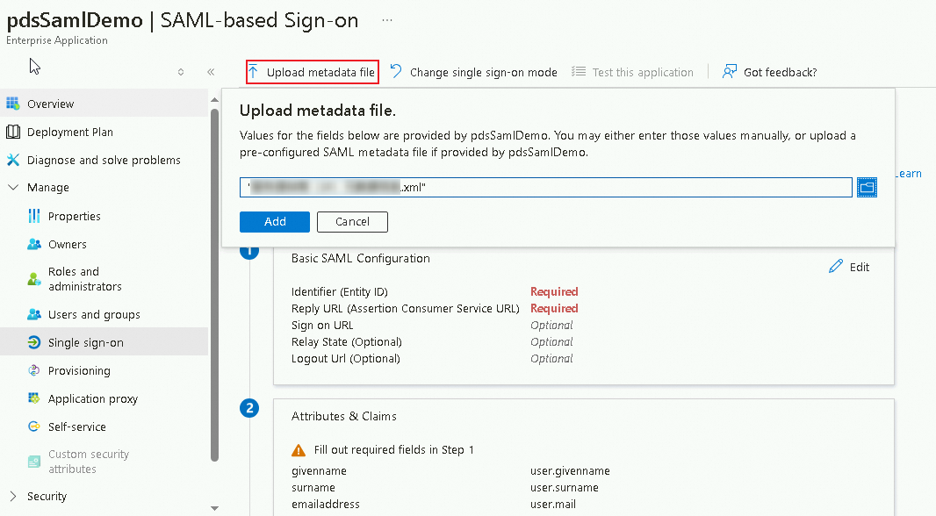Go to the Overview menu item

pyautogui.click(x=50, y=104)
